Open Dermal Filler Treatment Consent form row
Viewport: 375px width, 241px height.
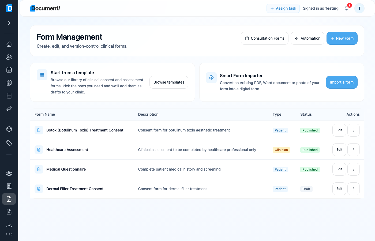197,189
